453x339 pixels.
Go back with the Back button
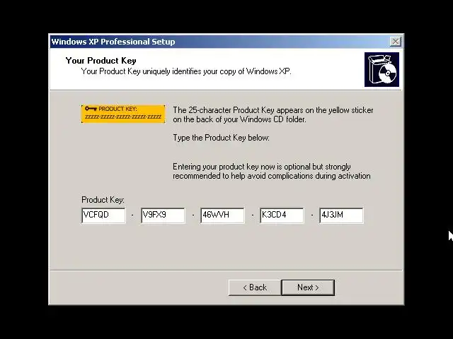tap(255, 287)
